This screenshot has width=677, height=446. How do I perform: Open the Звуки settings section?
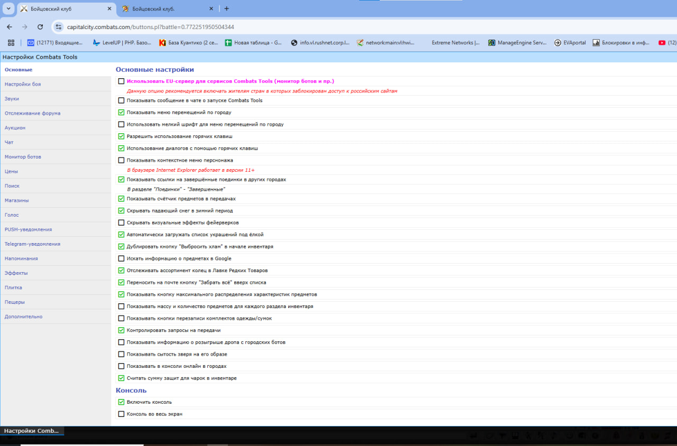(56, 99)
